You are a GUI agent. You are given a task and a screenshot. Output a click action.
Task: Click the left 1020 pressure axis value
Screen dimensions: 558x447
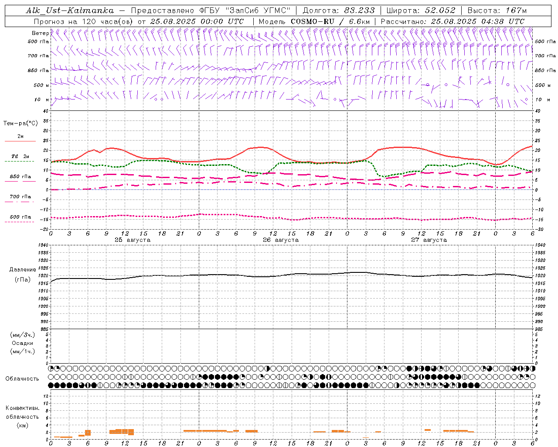pos(43,276)
